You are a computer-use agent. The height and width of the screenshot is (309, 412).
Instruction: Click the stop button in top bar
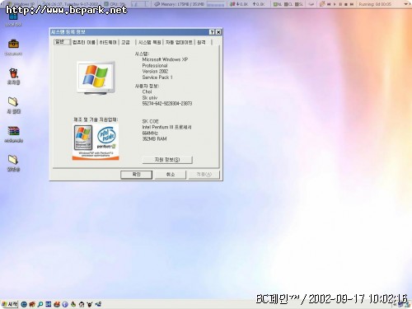click(346, 4)
